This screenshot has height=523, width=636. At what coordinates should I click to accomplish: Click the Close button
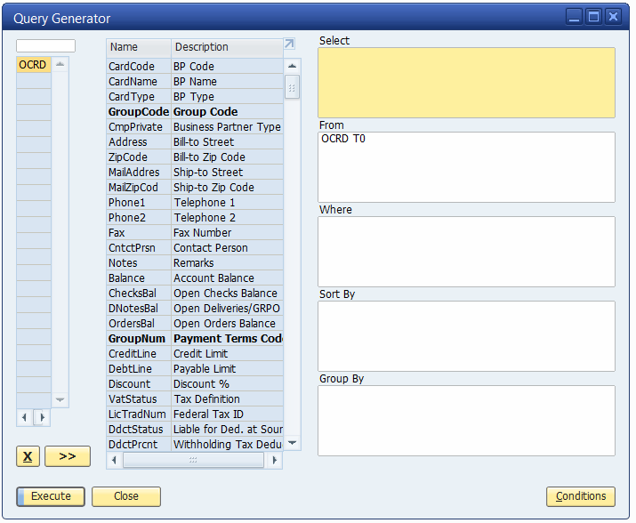coord(126,496)
